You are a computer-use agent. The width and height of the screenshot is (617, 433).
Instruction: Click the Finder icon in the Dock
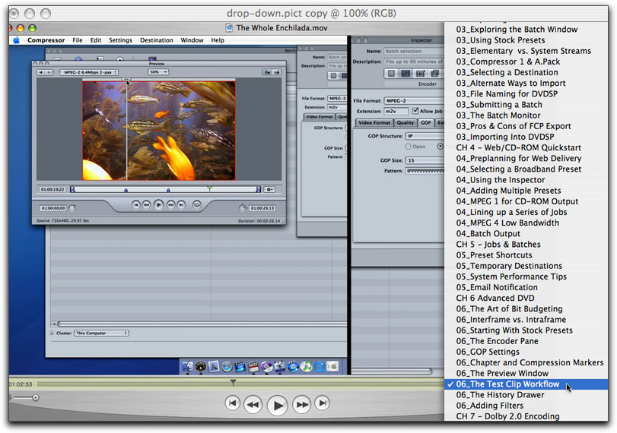coord(187,367)
